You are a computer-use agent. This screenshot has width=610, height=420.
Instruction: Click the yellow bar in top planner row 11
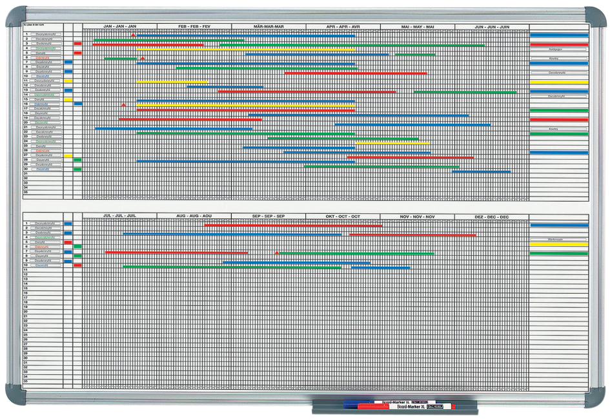pos(172,82)
